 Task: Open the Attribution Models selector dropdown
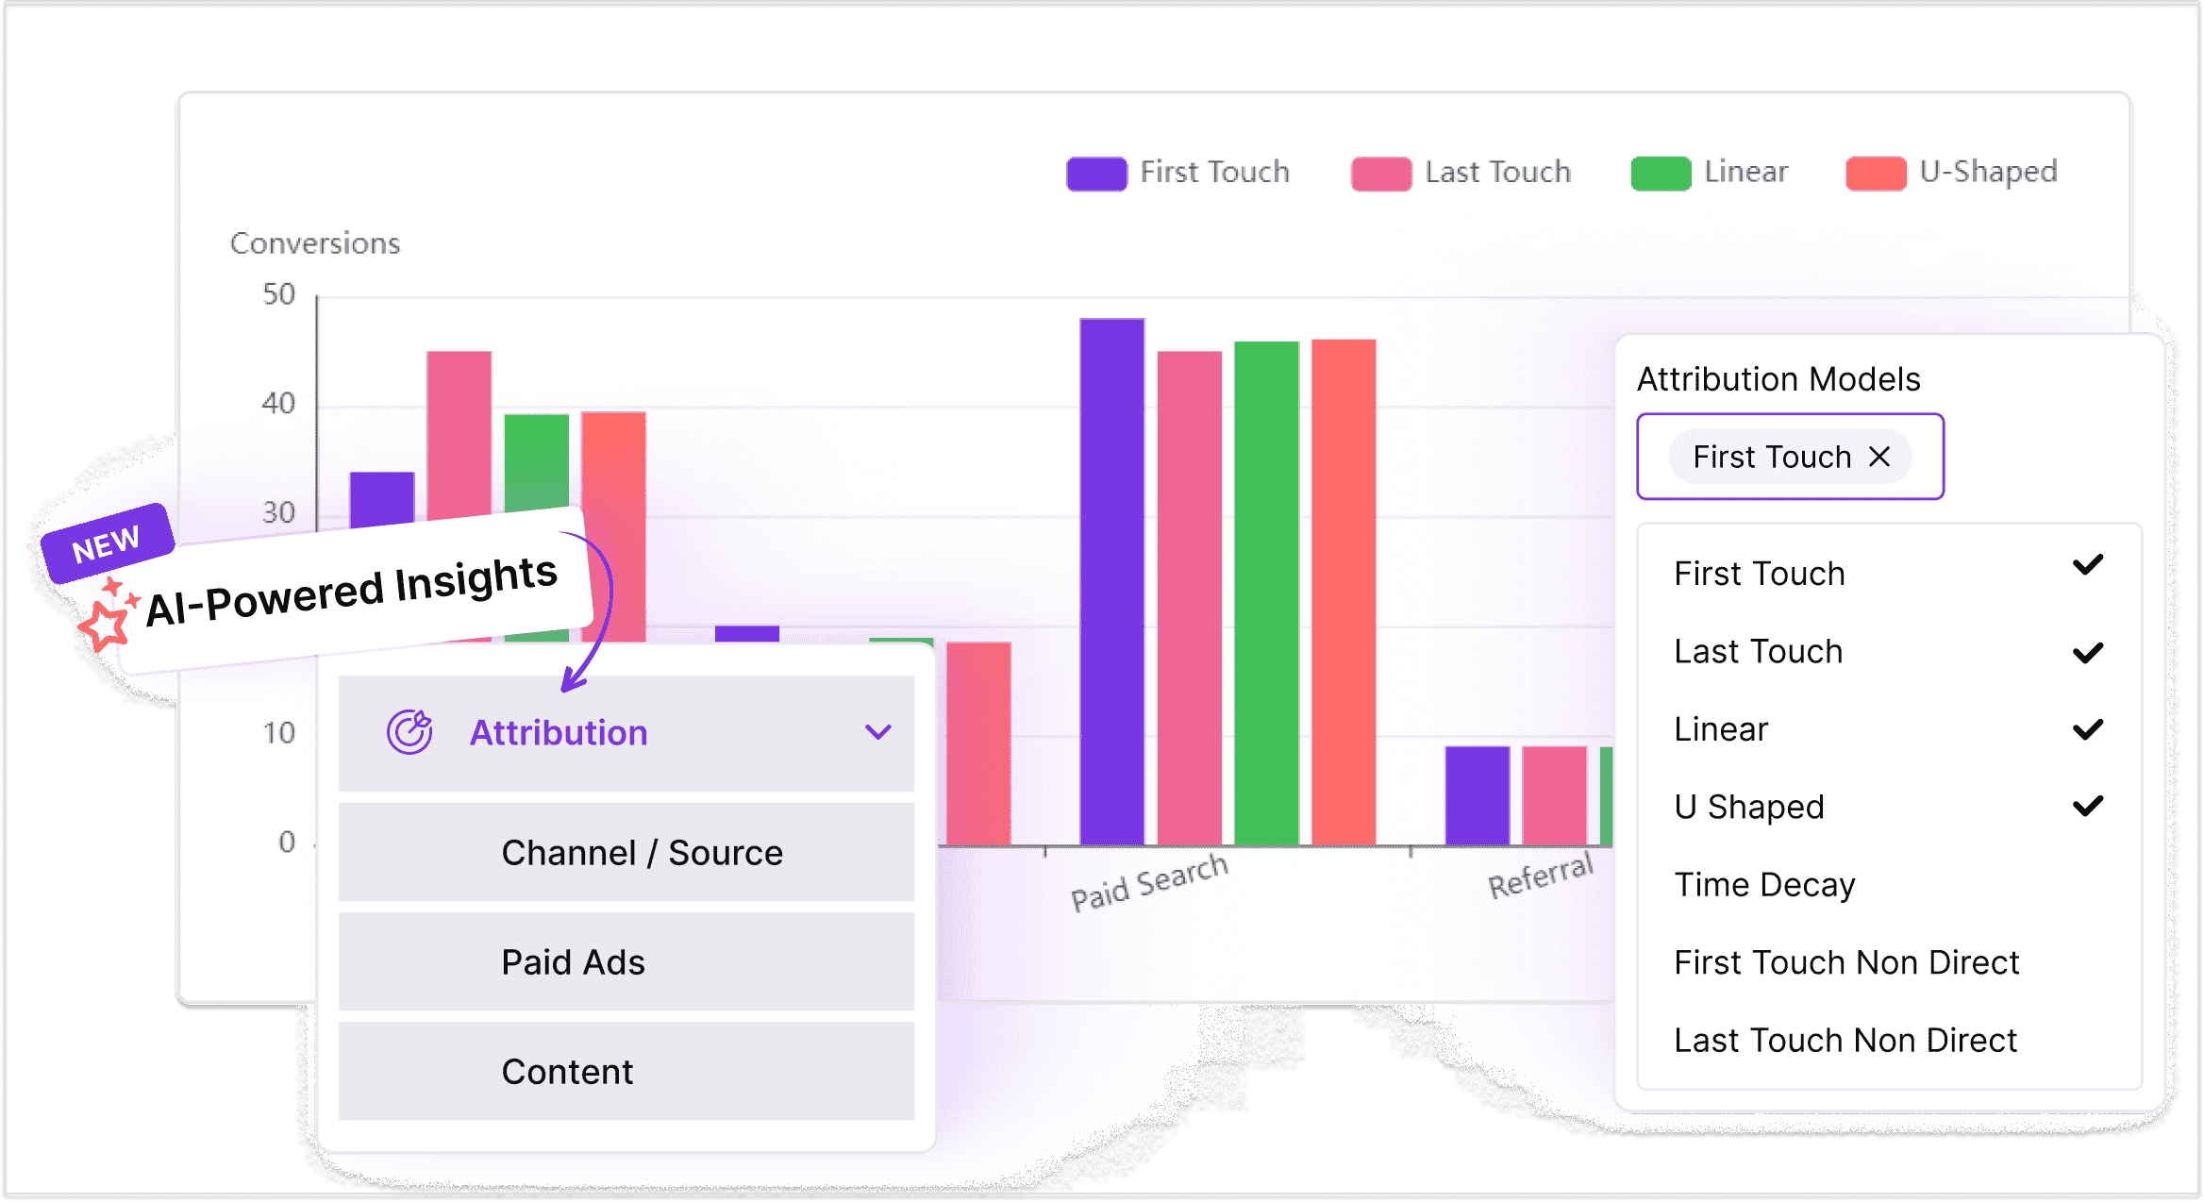[1793, 456]
